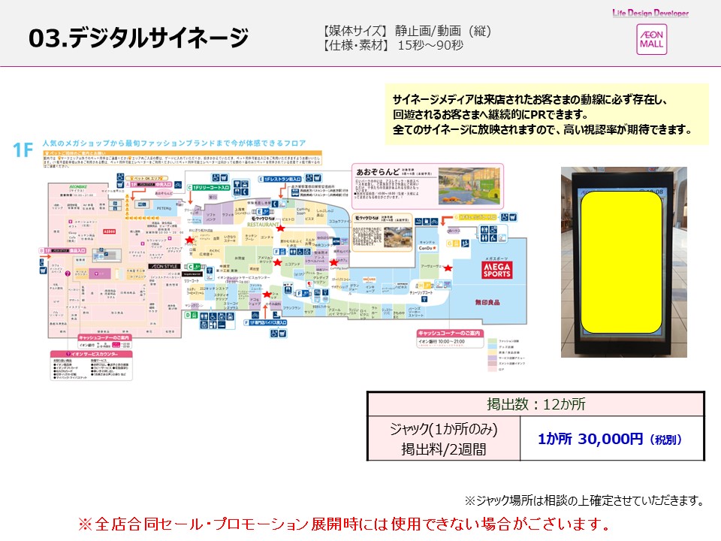
Task: Click the telephone icon near 保険見直し本舗
Action: [x=276, y=202]
